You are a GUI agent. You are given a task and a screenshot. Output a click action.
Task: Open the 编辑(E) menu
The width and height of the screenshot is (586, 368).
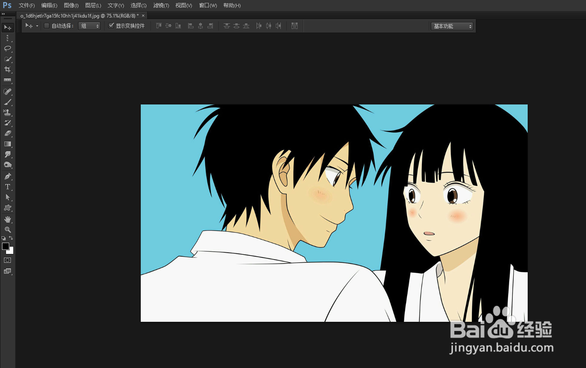pos(49,5)
